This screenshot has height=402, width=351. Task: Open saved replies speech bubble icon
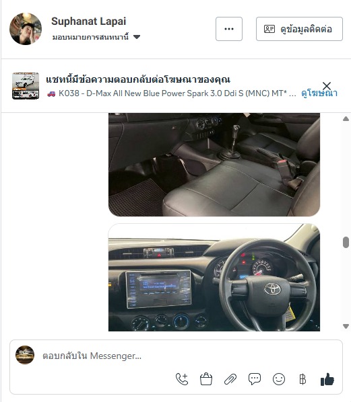255,379
